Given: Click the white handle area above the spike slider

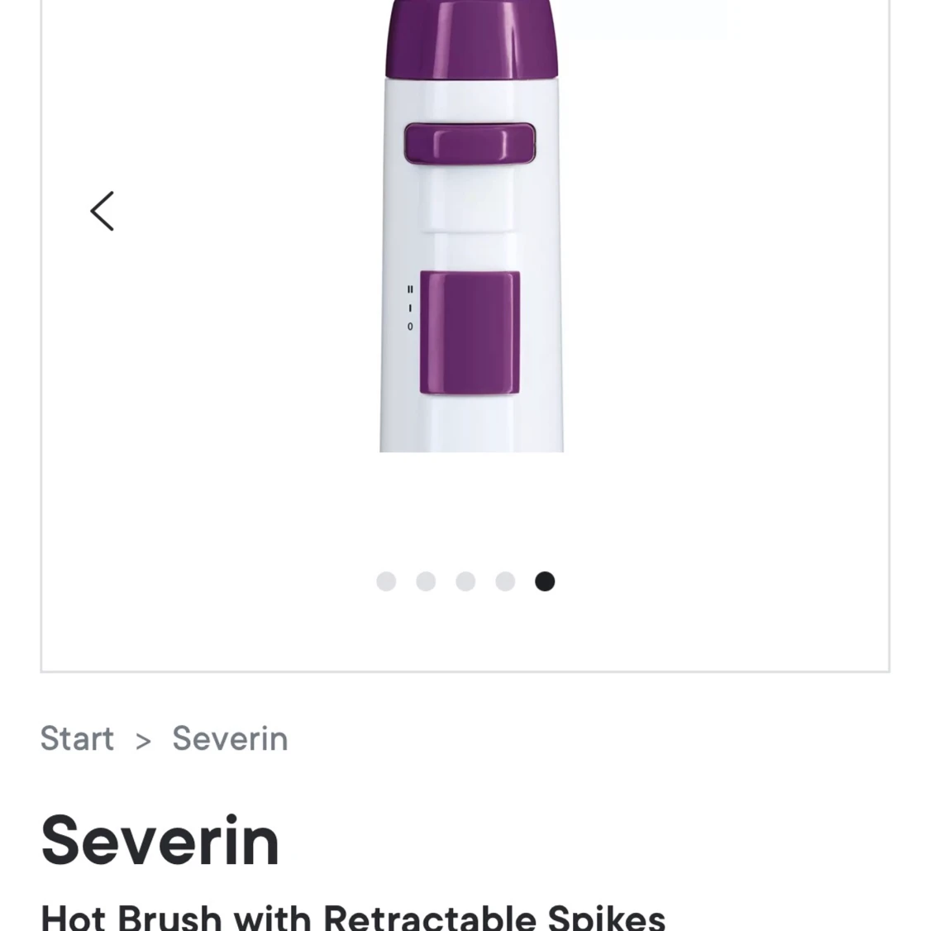Looking at the screenshot, I should point(470,99).
